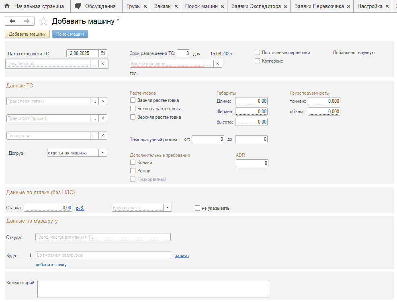This screenshot has width=397, height=302.
Task: Check the Задняя растентовка option
Action: (x=133, y=100)
